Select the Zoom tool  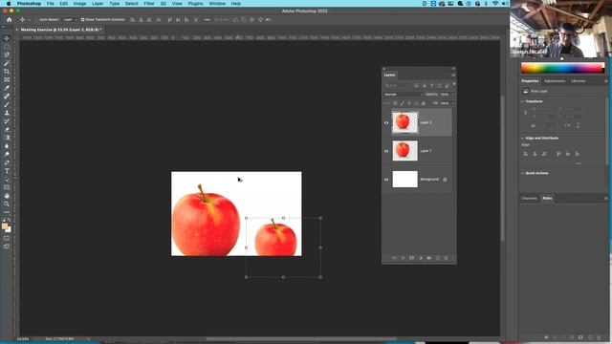[x=7, y=204]
